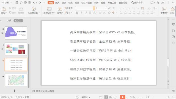Toggle superscript formatting

click(x=100, y=13)
